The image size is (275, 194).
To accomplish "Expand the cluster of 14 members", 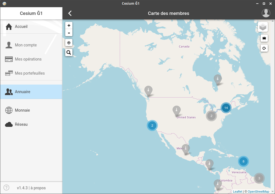I will click(x=226, y=108).
